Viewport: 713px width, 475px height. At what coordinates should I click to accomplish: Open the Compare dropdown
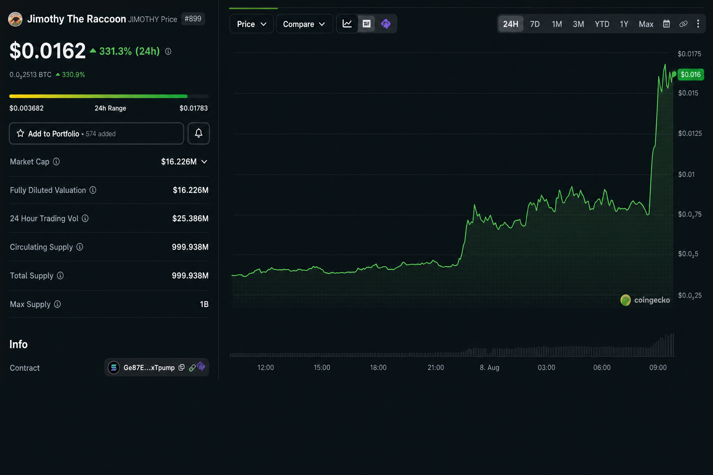(x=305, y=24)
